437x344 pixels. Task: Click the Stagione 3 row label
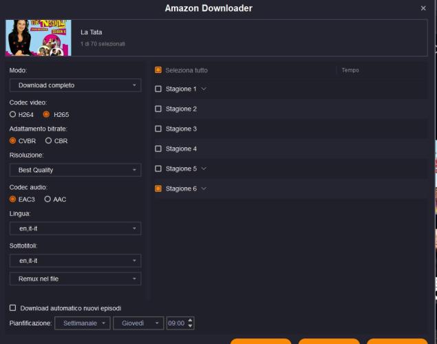pos(181,129)
